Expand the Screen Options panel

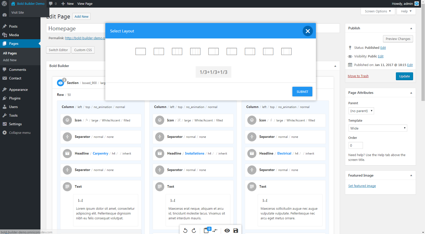point(378,11)
